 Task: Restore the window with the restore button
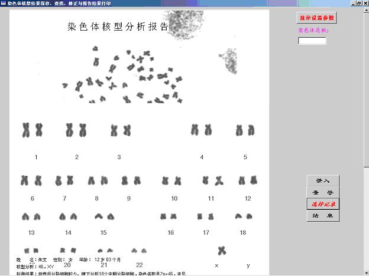click(358, 3)
